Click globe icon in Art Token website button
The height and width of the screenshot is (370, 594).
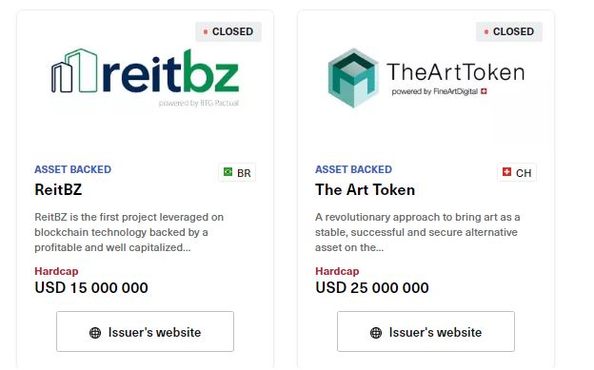(x=376, y=333)
